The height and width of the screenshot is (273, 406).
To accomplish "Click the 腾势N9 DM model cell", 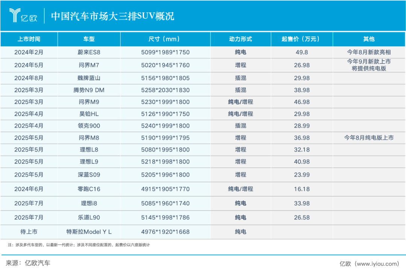I will click(89, 90).
